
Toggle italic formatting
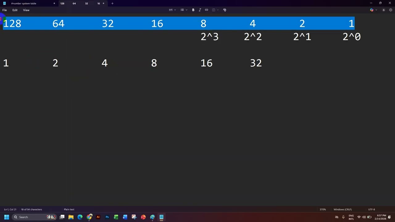pos(200,10)
